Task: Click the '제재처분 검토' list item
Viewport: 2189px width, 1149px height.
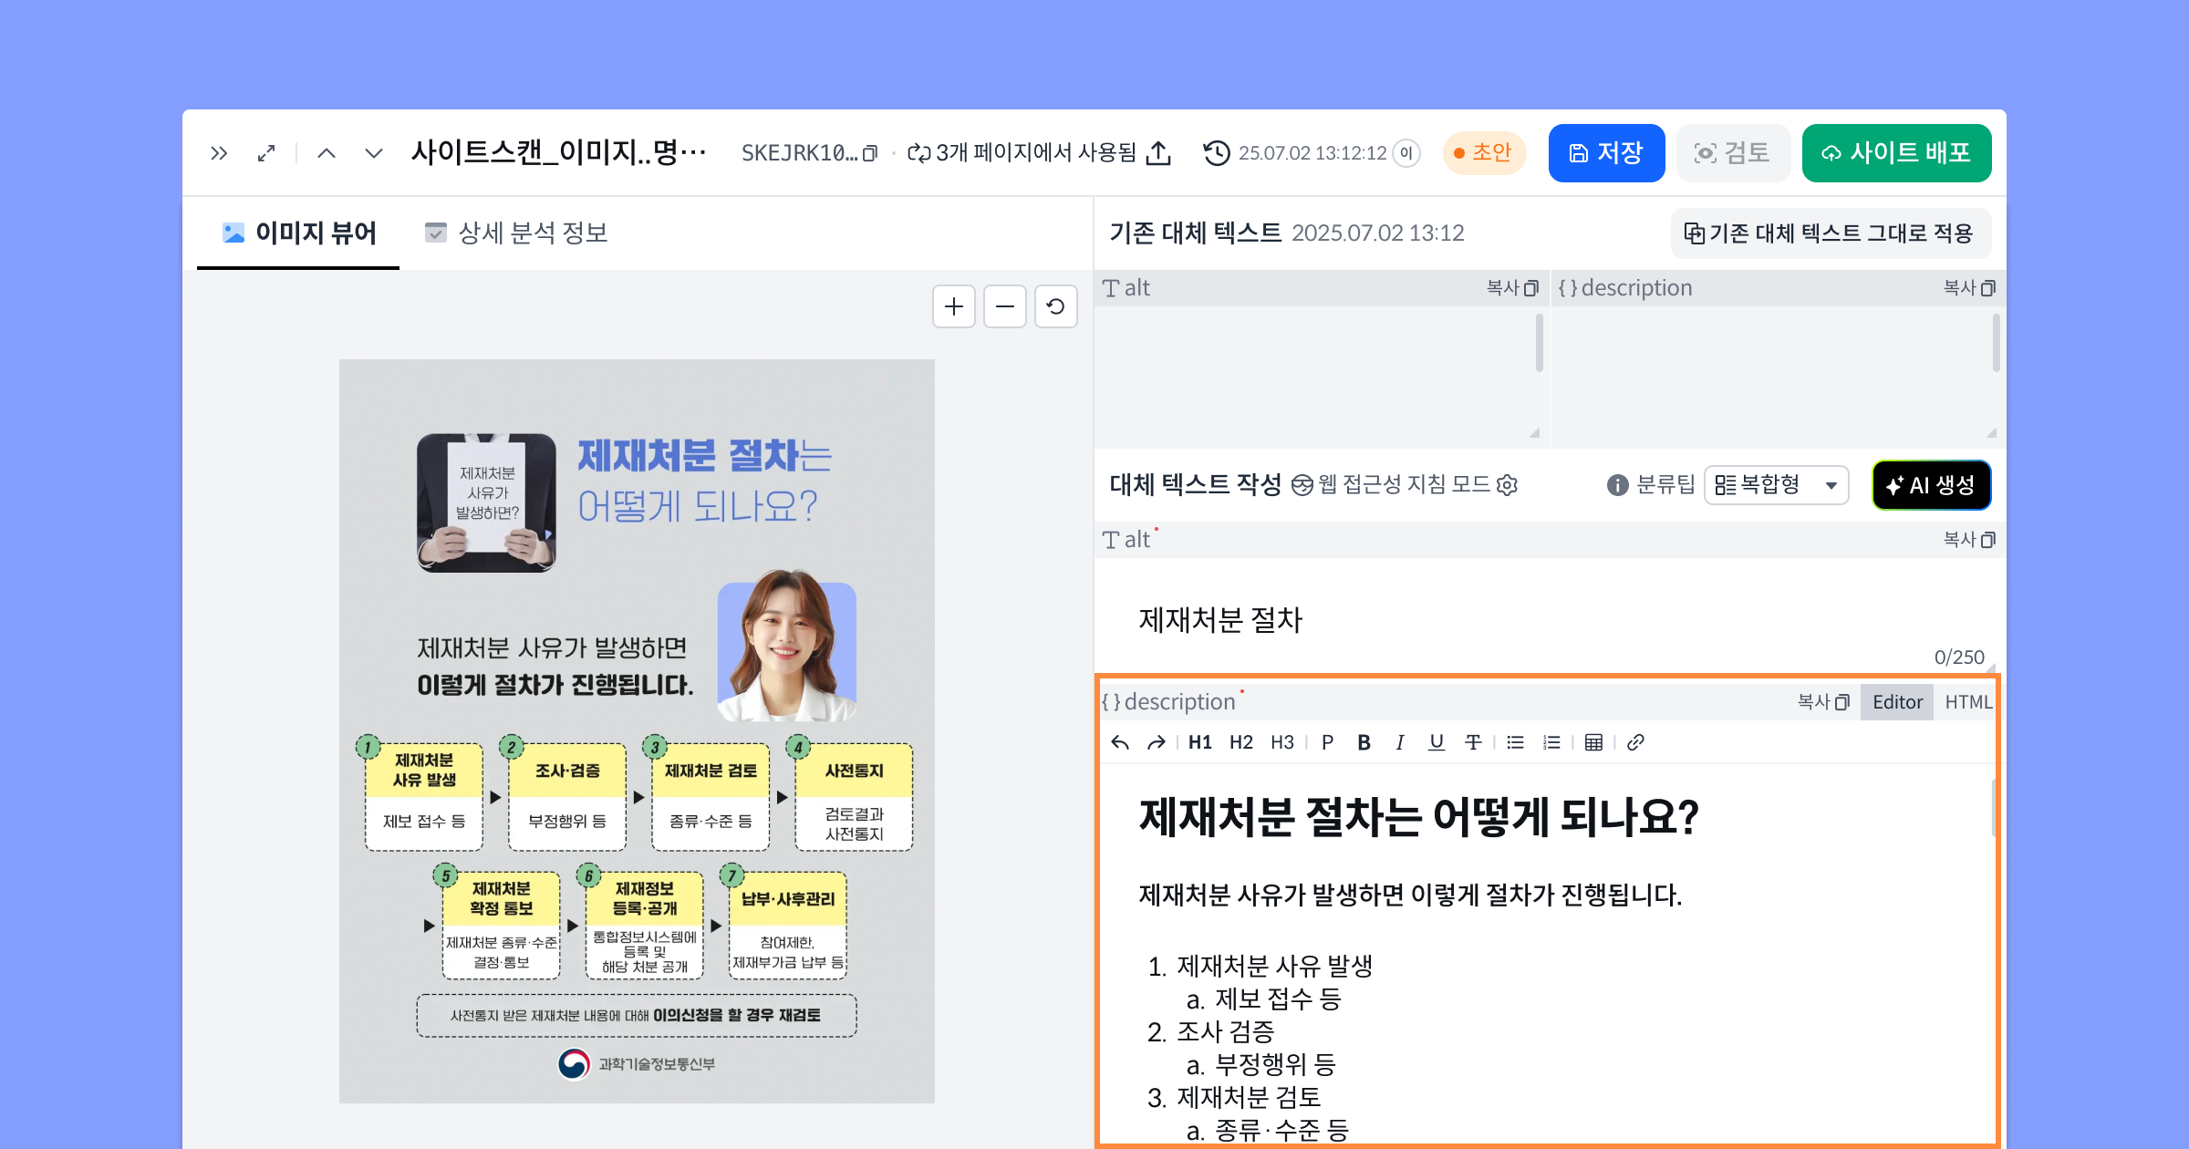Action: [1249, 1098]
